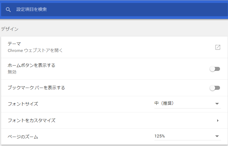Click ホームボタンを表示する label

point(31,65)
